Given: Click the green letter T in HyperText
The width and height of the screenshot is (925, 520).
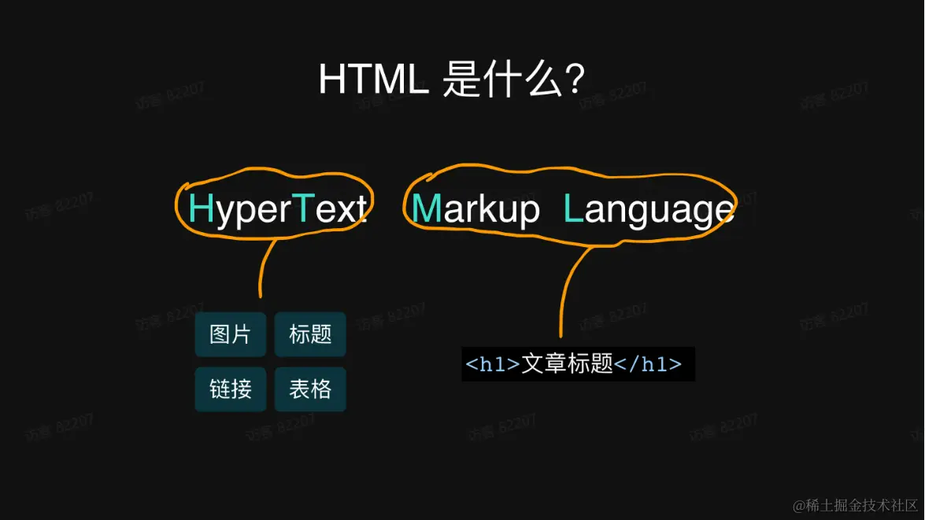Looking at the screenshot, I should (304, 208).
